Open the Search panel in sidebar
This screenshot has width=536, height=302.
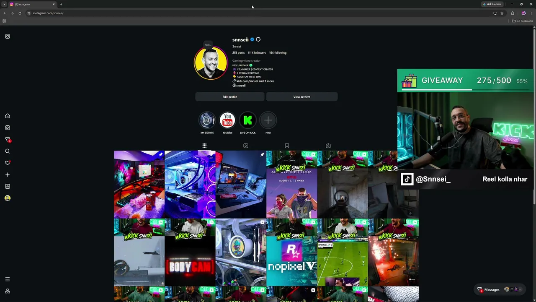(x=8, y=151)
